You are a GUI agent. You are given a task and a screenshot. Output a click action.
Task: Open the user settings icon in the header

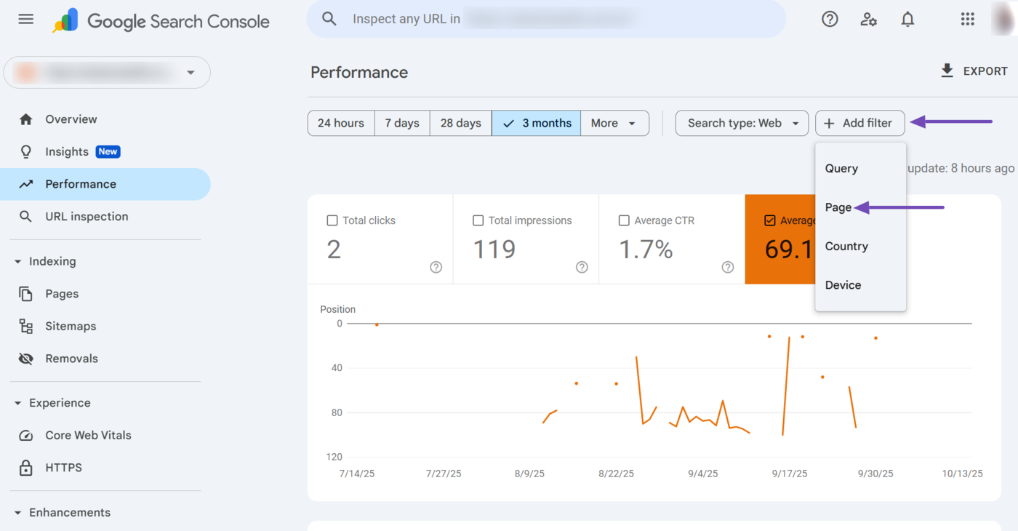pos(868,20)
